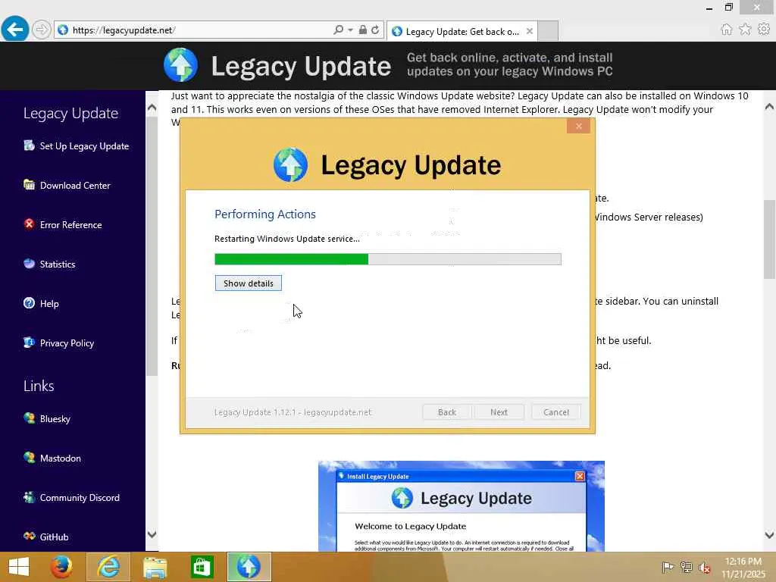Click the Set Up Legacy Update icon

pos(30,145)
